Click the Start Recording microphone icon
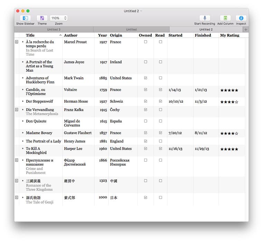The width and height of the screenshot is (263, 242). click(x=205, y=18)
